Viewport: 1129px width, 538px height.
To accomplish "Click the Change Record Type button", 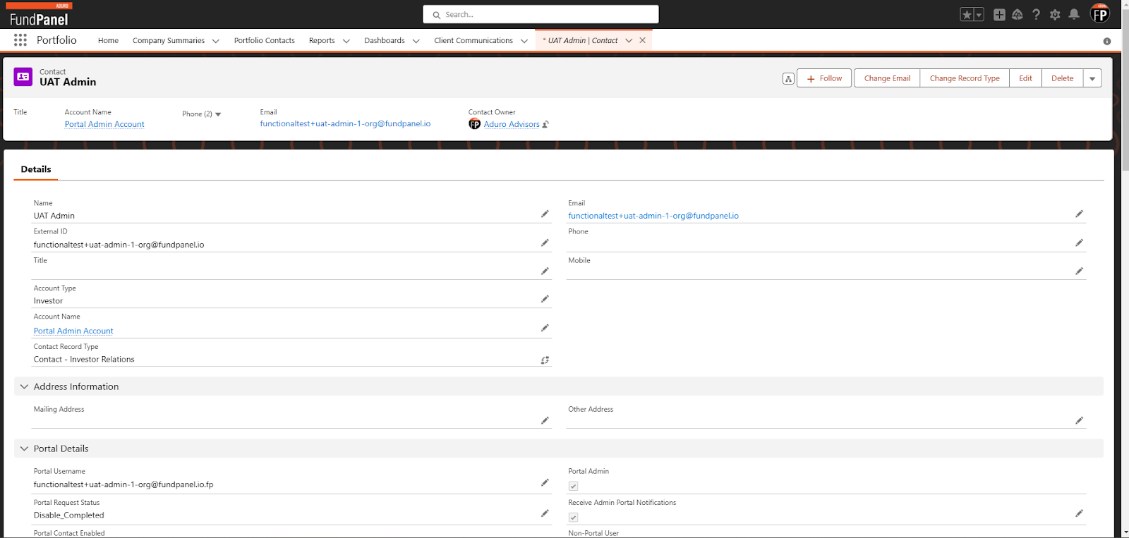I will click(965, 78).
